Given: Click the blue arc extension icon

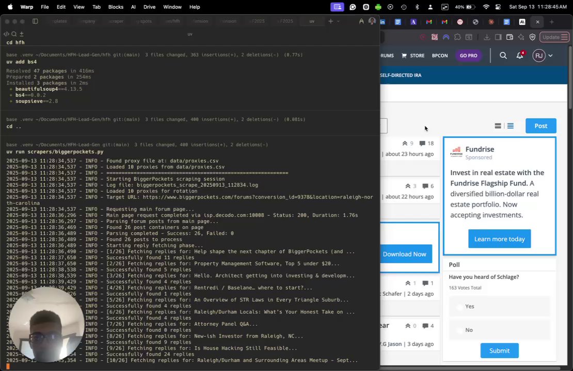Looking at the screenshot, I should click(446, 37).
